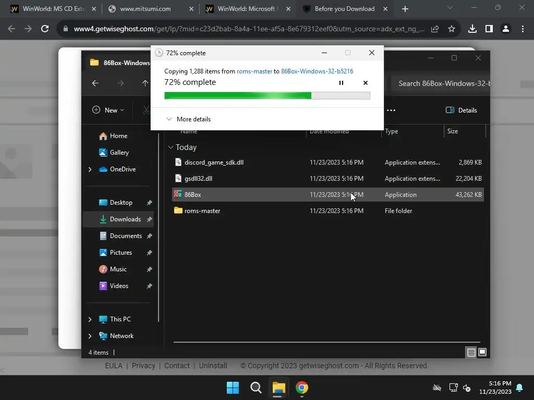Viewport: 534px width, 400px height.
Task: Select the roms-master folder
Action: (x=327, y=210)
